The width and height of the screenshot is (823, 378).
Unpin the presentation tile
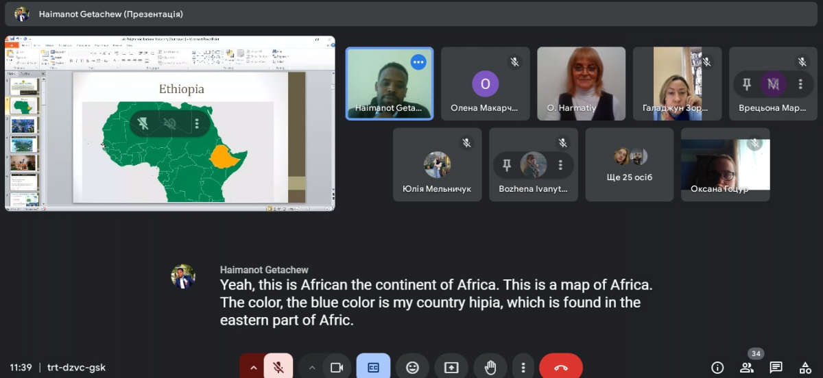click(x=143, y=123)
